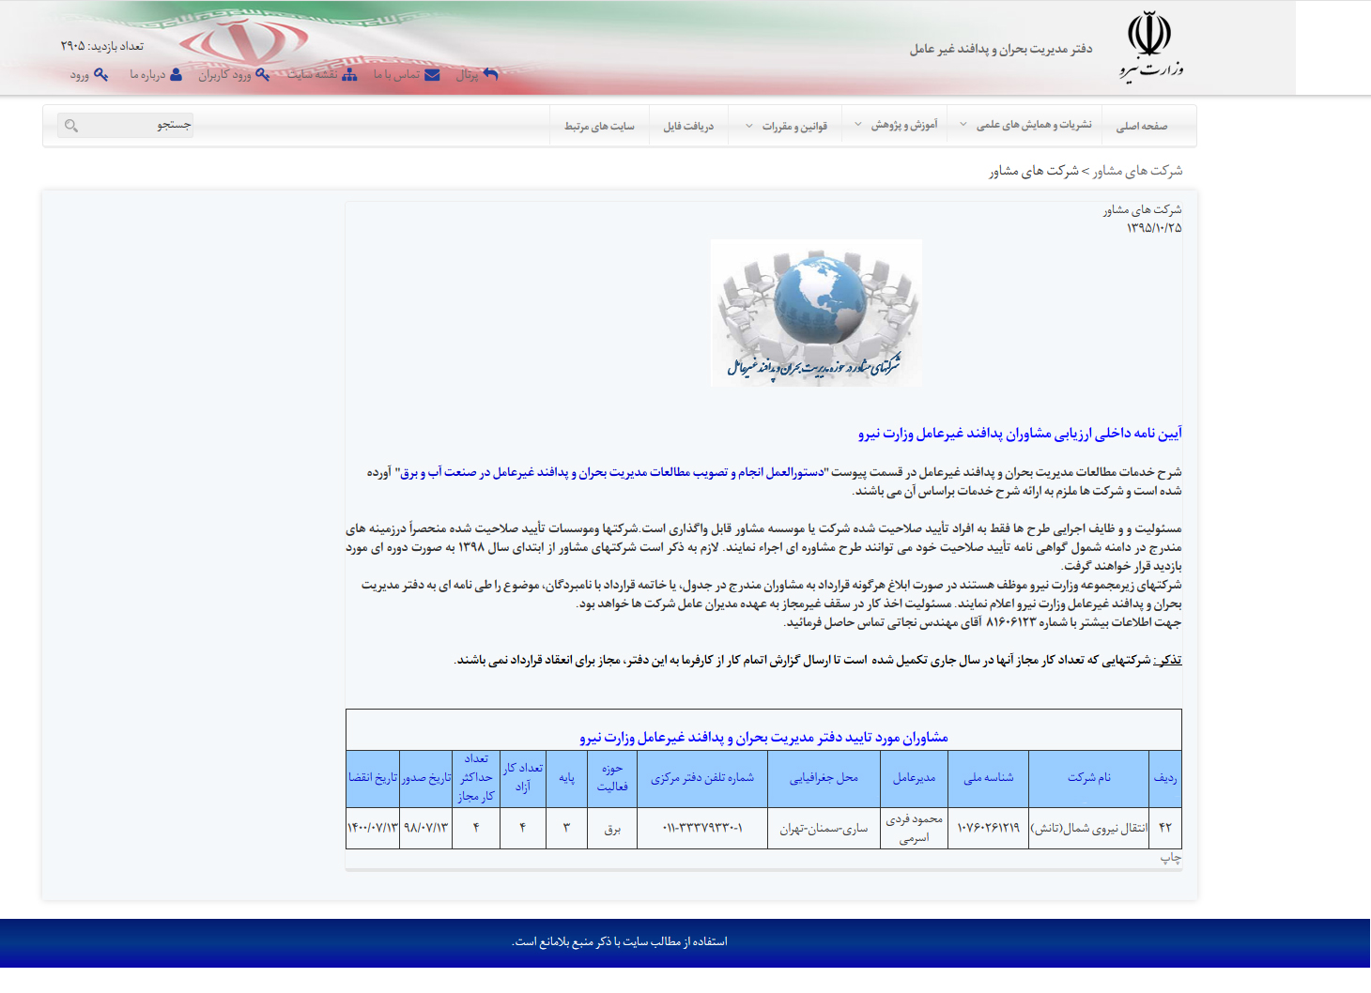Expand the نشریات و همایش های علمی dropdown menu

(x=1025, y=125)
